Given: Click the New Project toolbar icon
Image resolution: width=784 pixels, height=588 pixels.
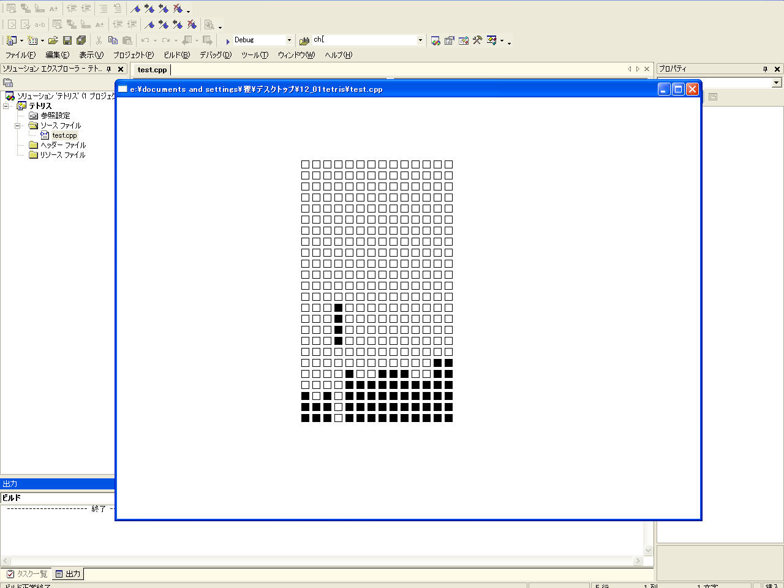Looking at the screenshot, I should [12, 40].
